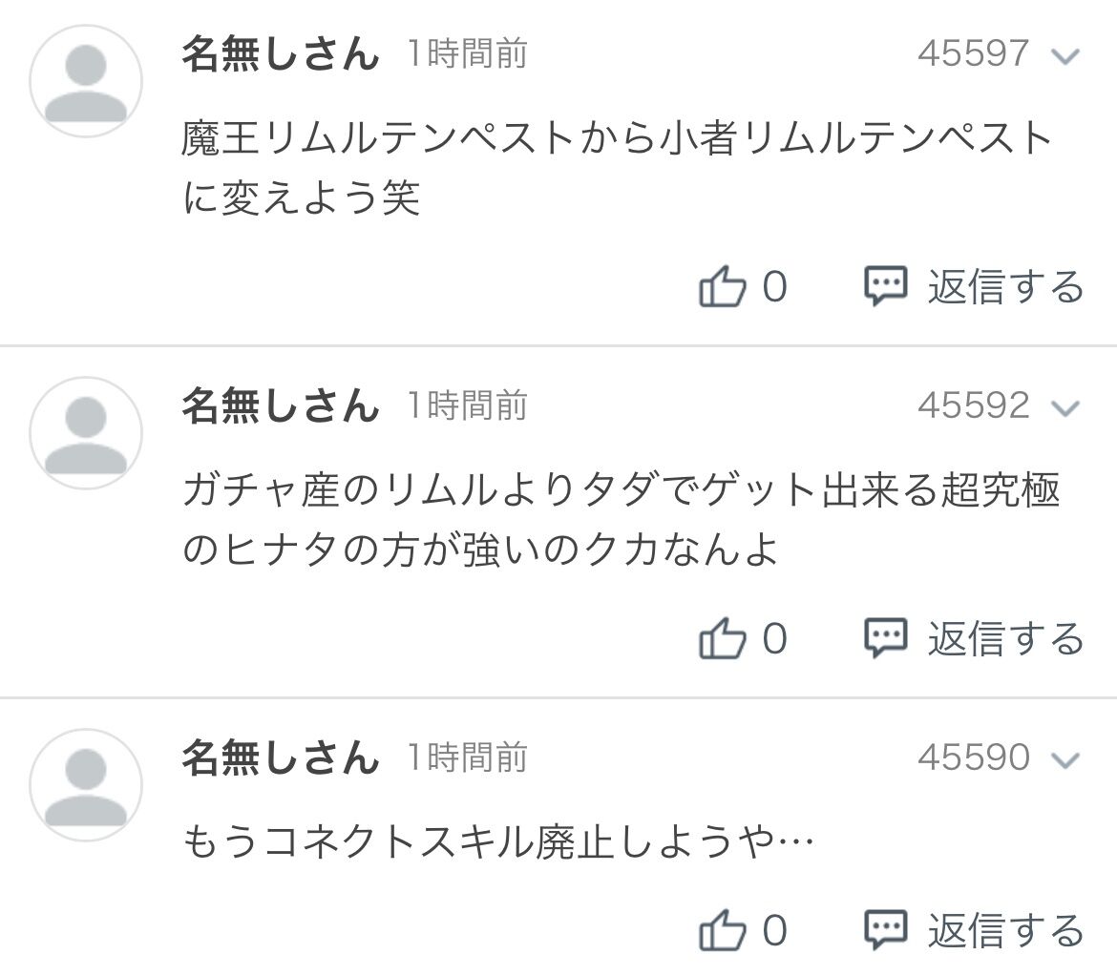Like comment 45590 with thumbs-up icon

click(x=722, y=930)
